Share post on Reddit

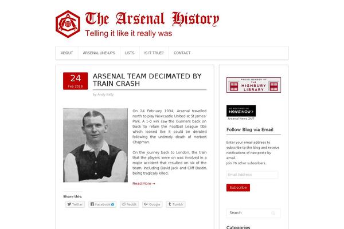129,204
